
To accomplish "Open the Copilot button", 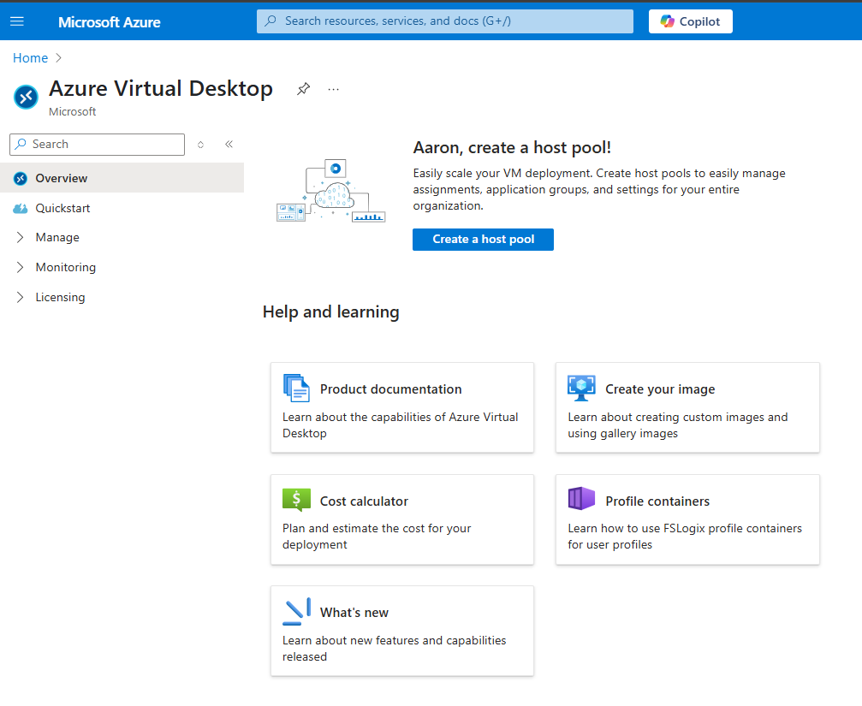I will pos(691,21).
